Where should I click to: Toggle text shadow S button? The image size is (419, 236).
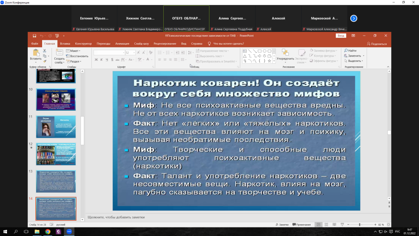[112, 60]
